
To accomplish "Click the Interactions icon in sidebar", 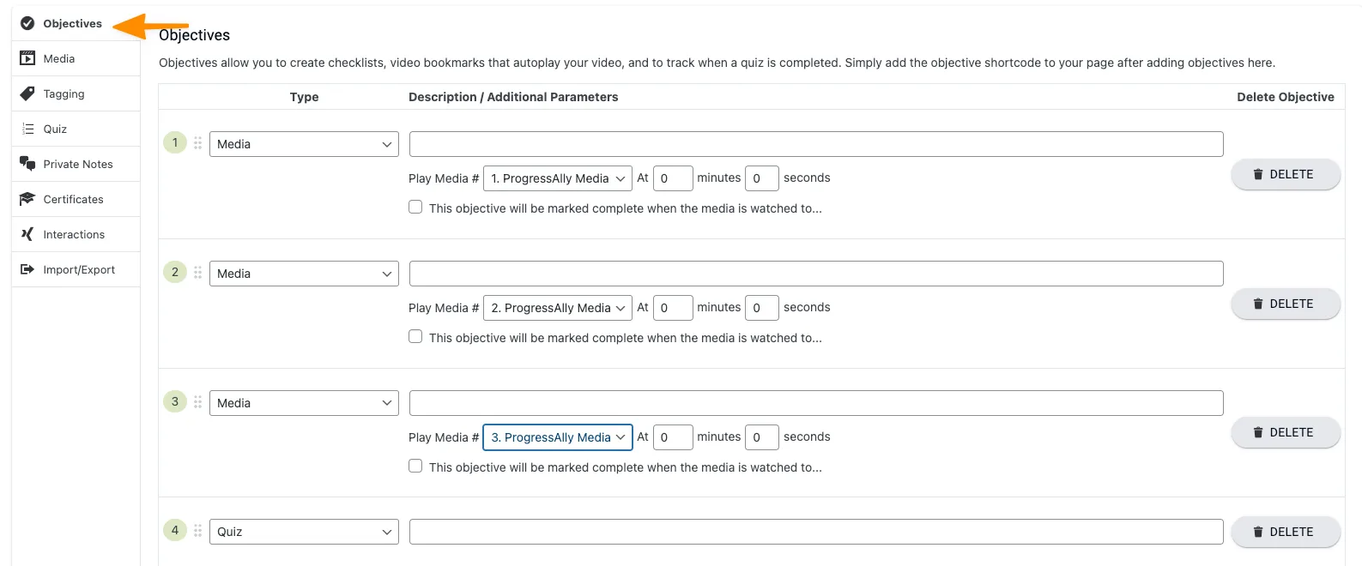I will pos(27,234).
